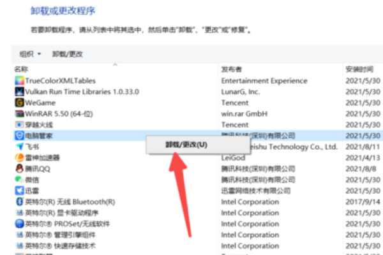383x255 pixels.
Task: Click the win.rar GmbH publisher cell
Action: coord(244,113)
